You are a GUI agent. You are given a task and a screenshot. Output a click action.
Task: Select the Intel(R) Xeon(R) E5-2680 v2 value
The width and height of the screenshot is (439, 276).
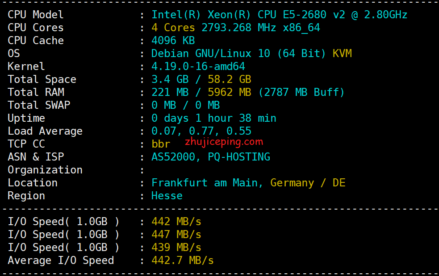click(280, 15)
